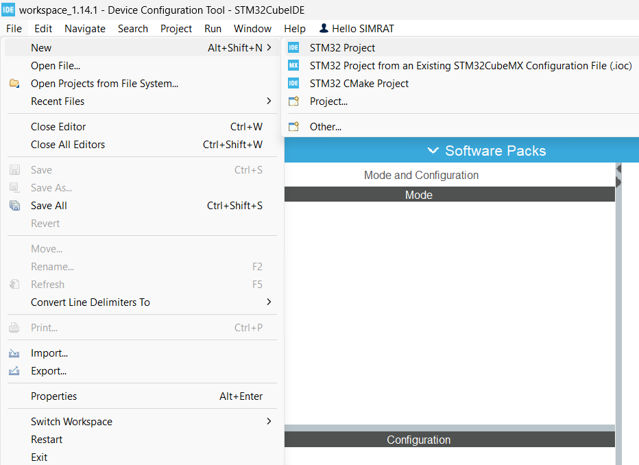Image resolution: width=639 pixels, height=465 pixels.
Task: Click the wizard icon beside Project...
Action: click(293, 101)
